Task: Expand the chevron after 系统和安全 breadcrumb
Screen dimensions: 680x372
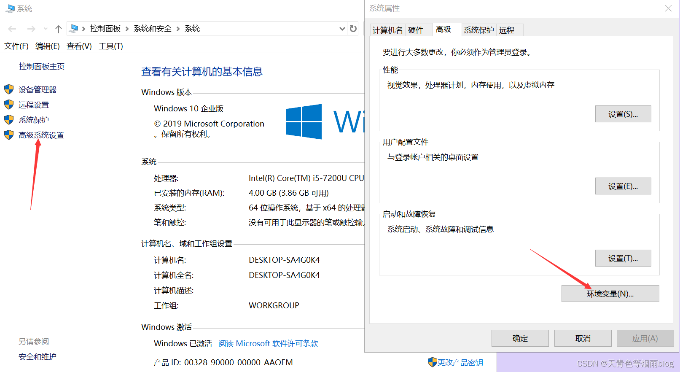Action: [x=178, y=29]
